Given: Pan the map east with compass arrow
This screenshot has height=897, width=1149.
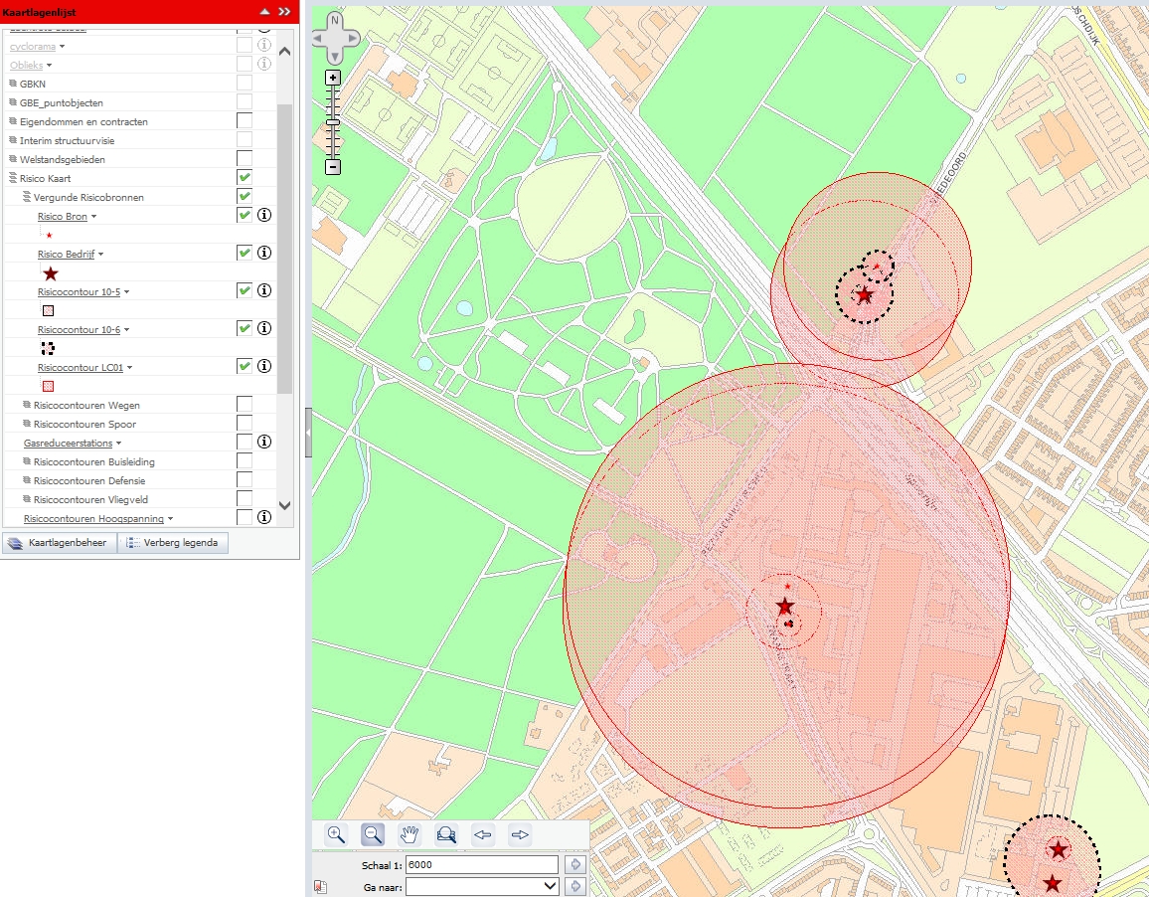Looking at the screenshot, I should tap(353, 38).
